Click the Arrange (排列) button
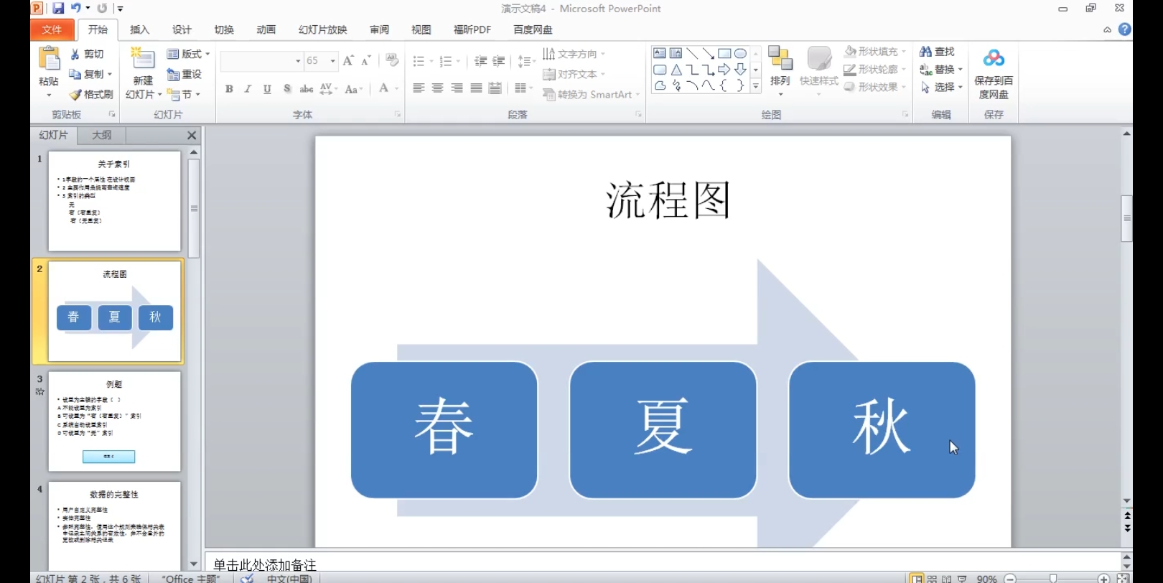Image resolution: width=1163 pixels, height=583 pixels. [780, 71]
